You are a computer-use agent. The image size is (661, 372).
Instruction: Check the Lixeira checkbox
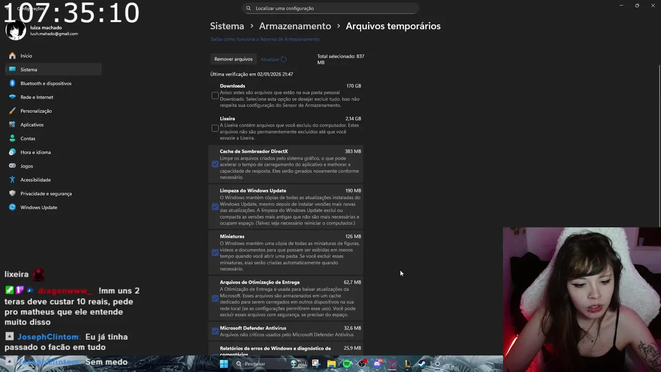[x=215, y=128]
